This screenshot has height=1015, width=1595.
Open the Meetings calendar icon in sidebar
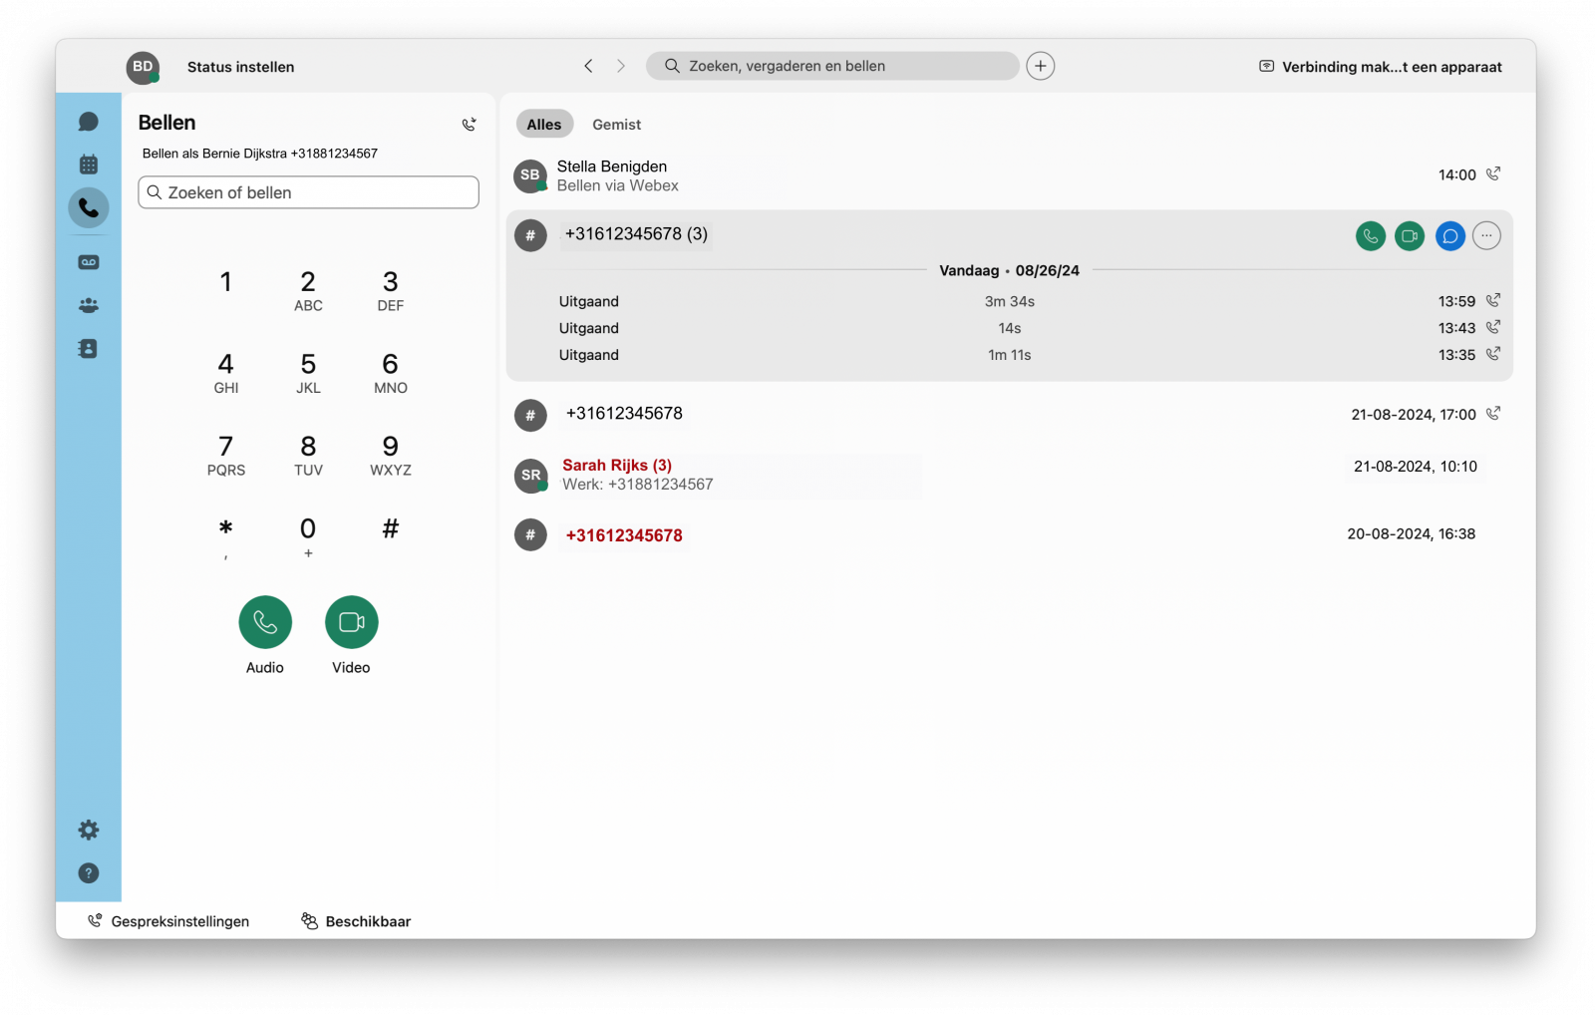[x=88, y=165]
